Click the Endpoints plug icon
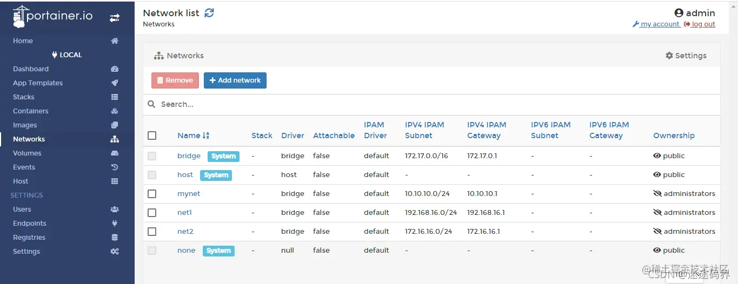 pyautogui.click(x=115, y=224)
